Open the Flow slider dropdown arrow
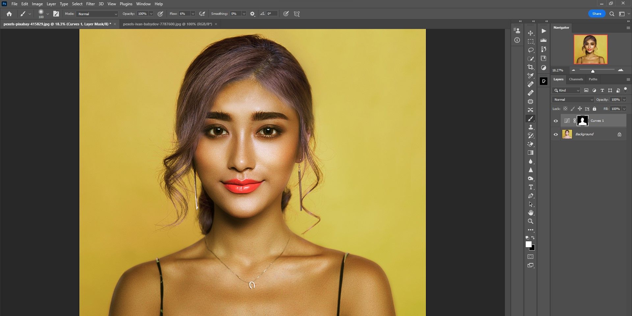The width and height of the screenshot is (632, 316). coord(193,14)
